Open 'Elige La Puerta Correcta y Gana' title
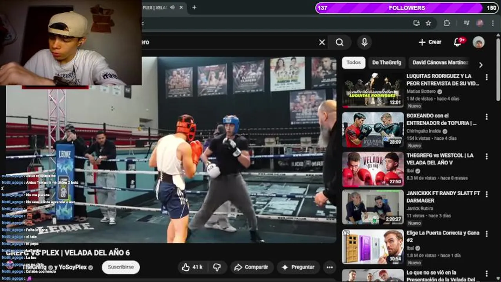Image resolution: width=501 pixels, height=282 pixels. 443,236
